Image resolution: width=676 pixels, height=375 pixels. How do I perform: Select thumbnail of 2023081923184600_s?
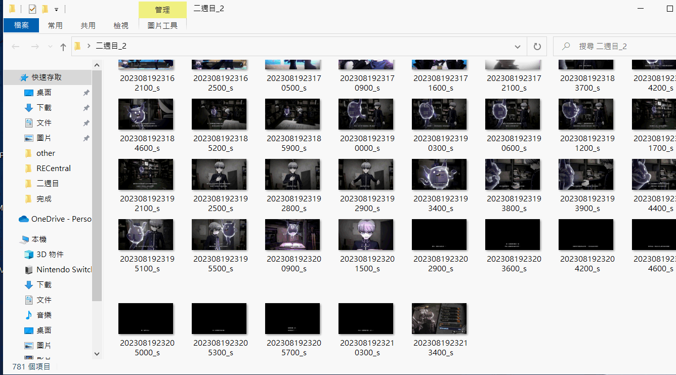pyautogui.click(x=146, y=114)
